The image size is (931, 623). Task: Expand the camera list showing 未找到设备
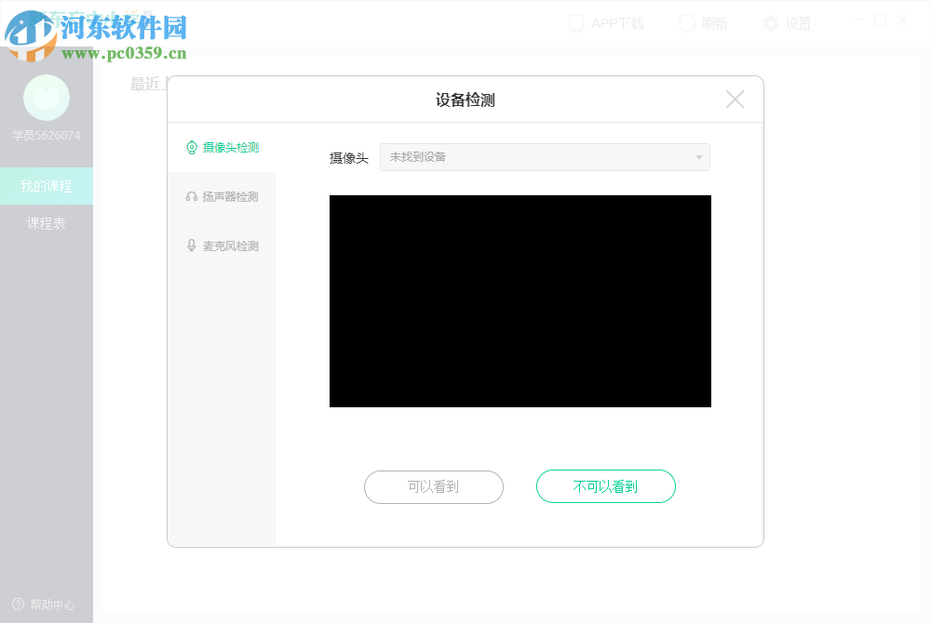545,157
